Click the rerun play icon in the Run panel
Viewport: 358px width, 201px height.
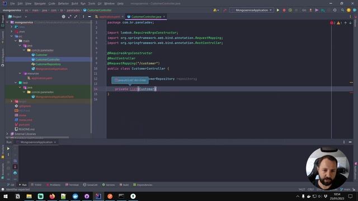(x=8, y=149)
